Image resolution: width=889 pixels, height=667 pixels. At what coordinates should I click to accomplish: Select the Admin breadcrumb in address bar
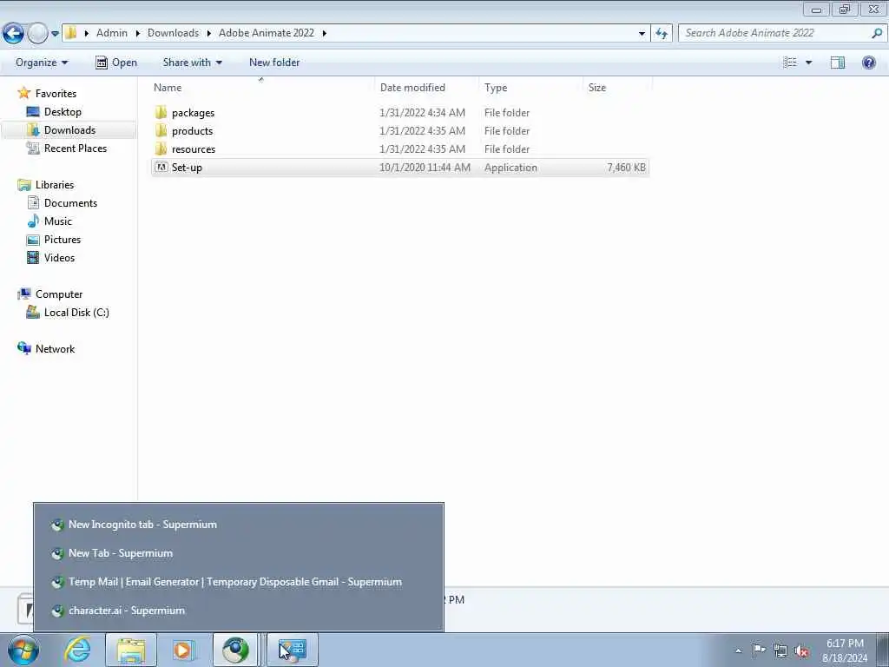pyautogui.click(x=112, y=33)
